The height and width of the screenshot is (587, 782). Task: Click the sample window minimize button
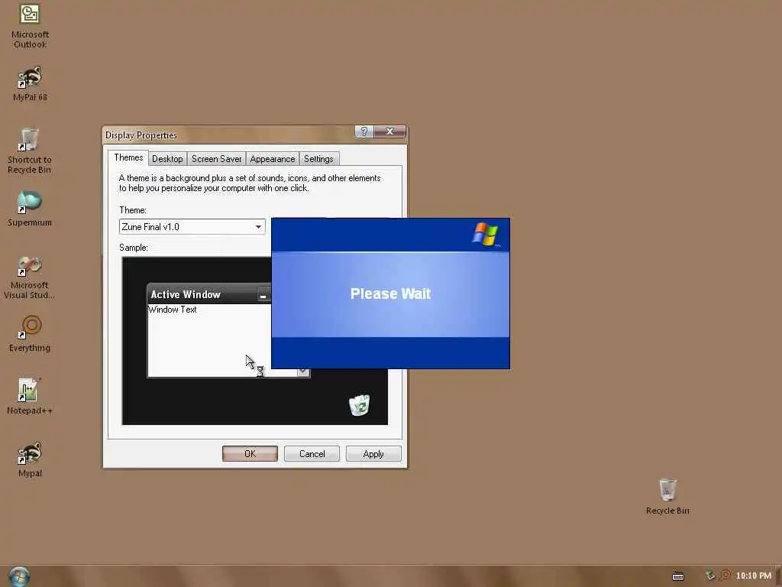263,295
